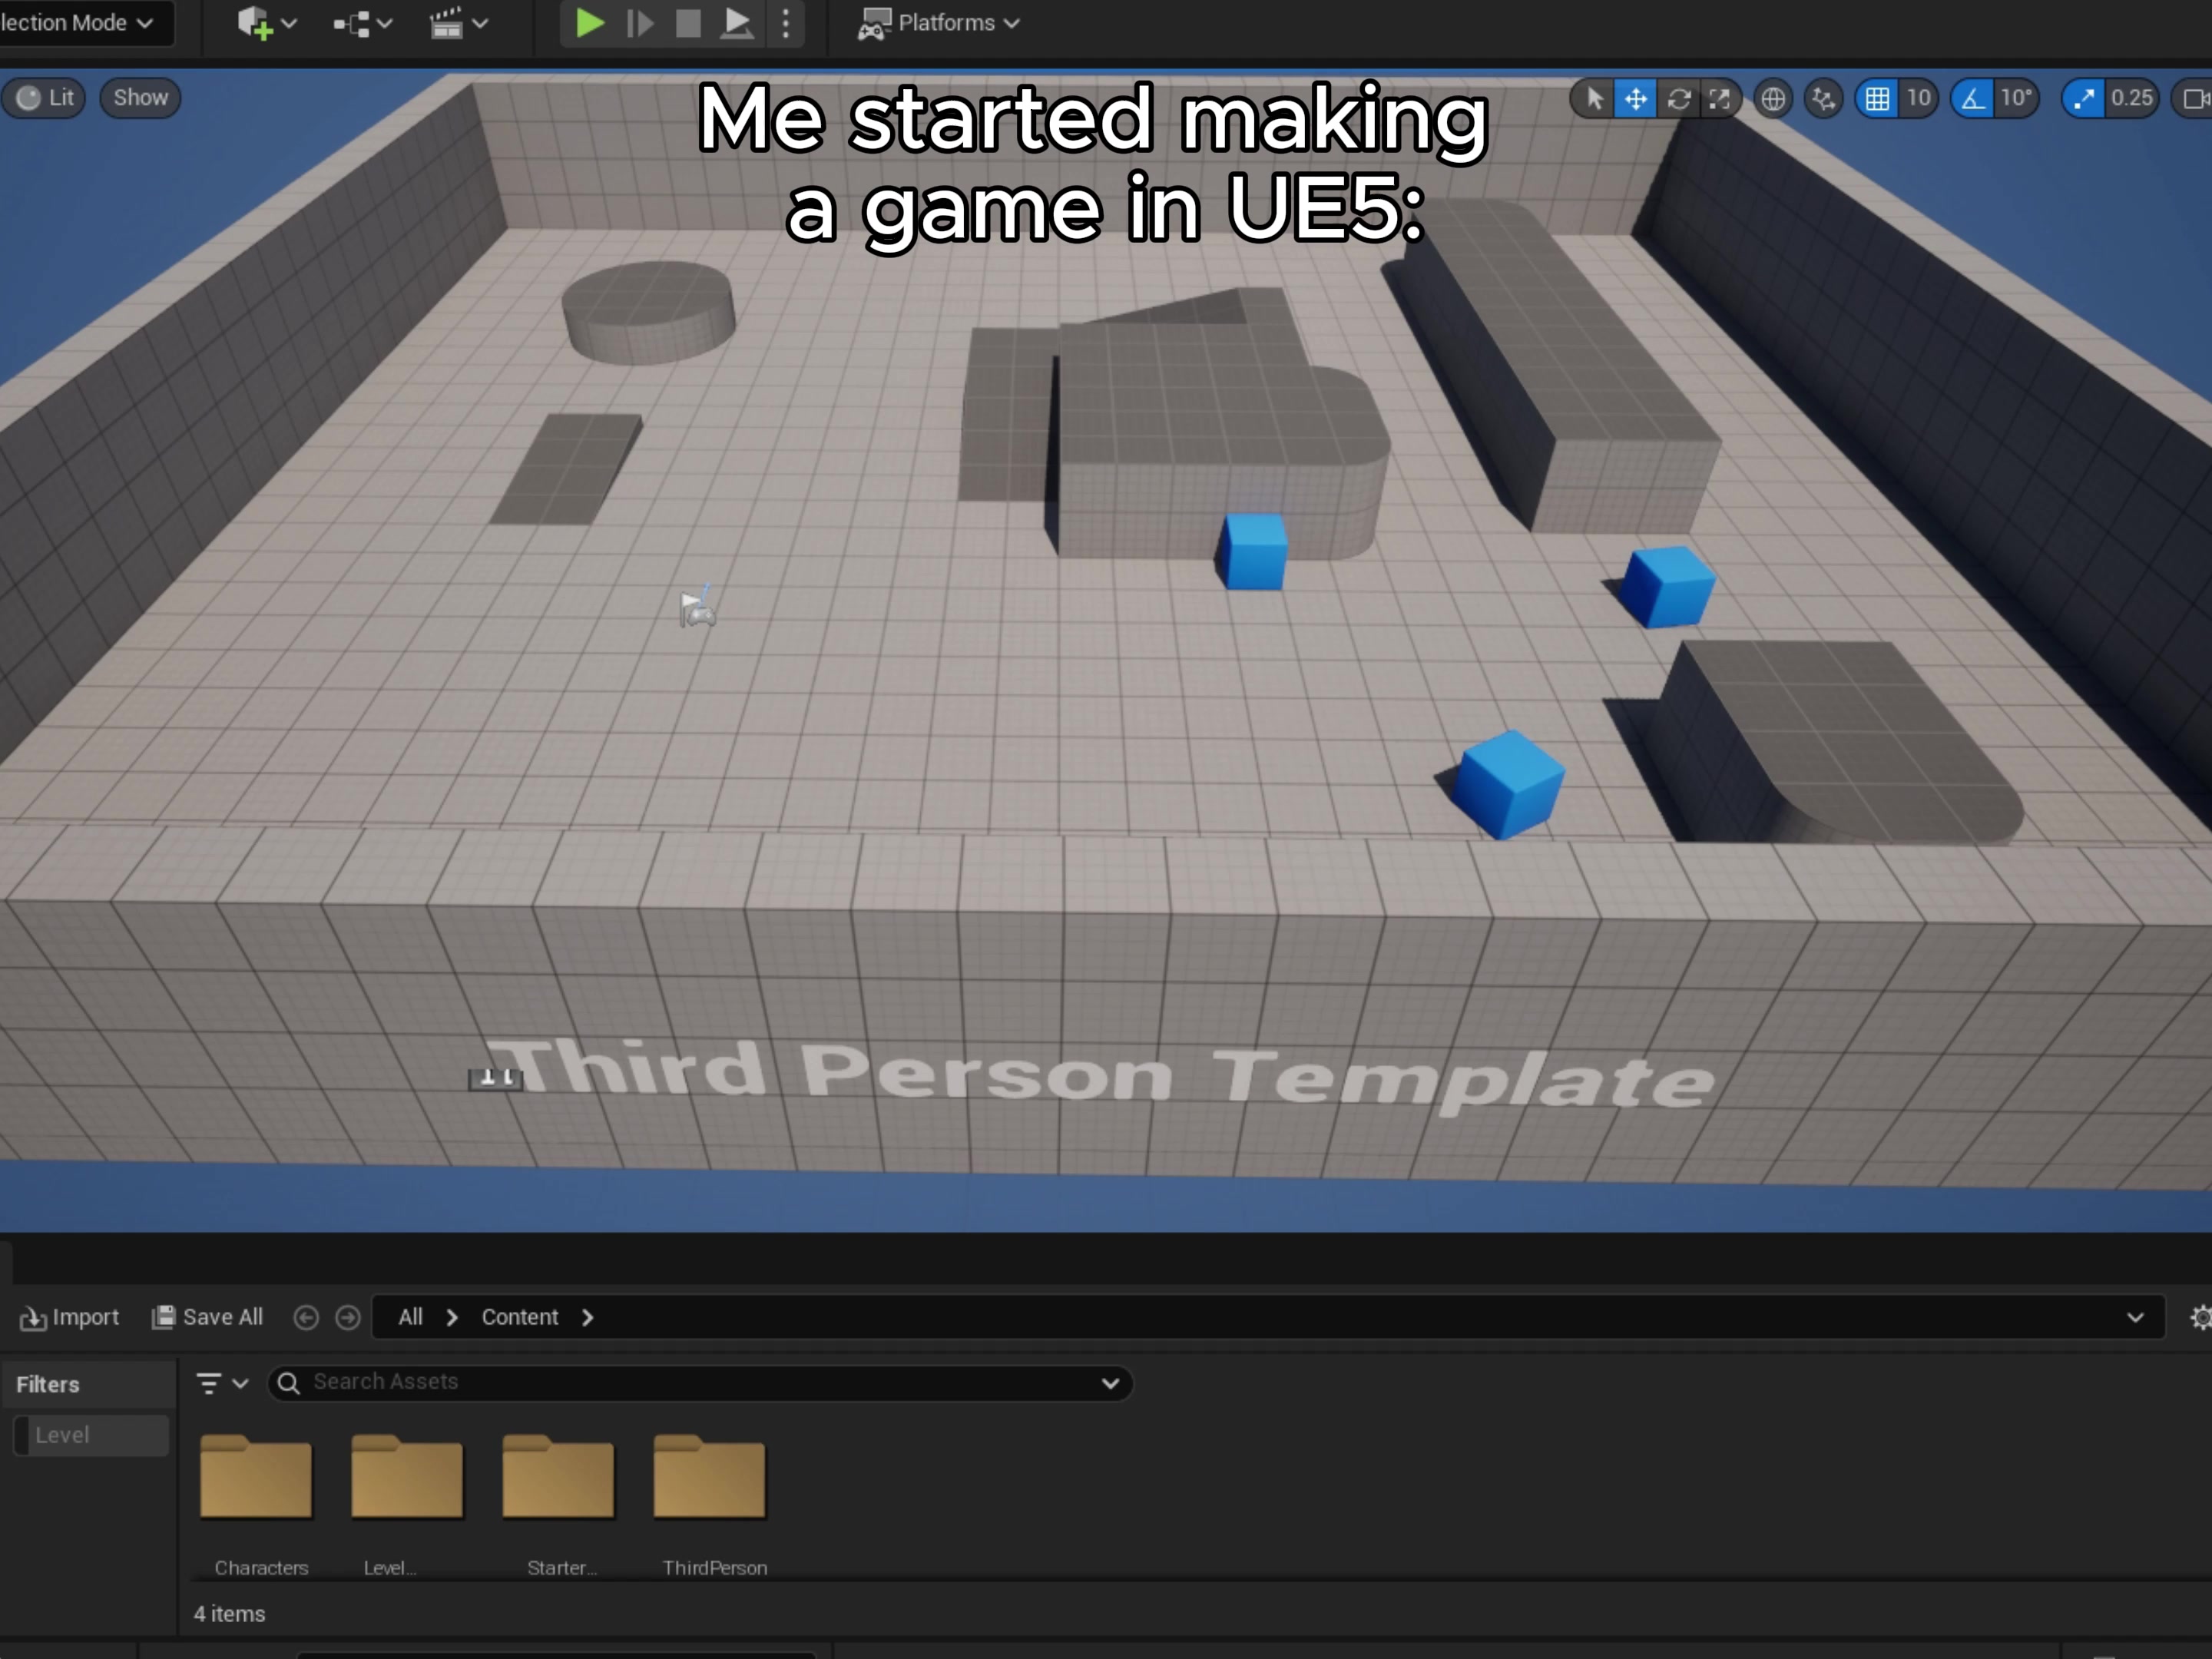
Task: Navigate to the Content breadcrumb
Action: point(520,1317)
